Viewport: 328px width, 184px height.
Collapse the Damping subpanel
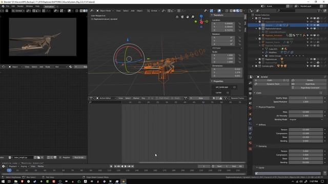click(257, 146)
